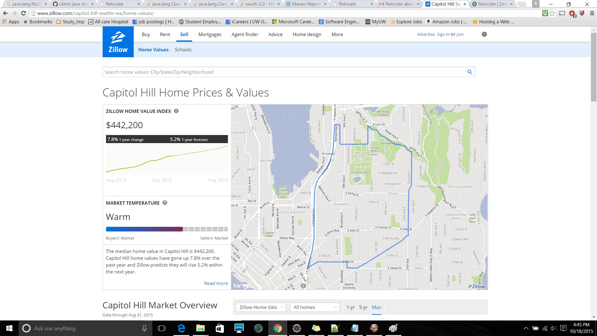The image size is (597, 336).
Task: Expand the Zillow Home Value dropdown
Action: point(261,307)
